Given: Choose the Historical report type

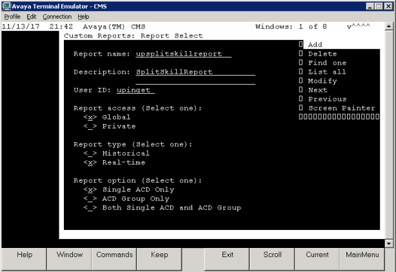Looking at the screenshot, I should click(88, 154).
